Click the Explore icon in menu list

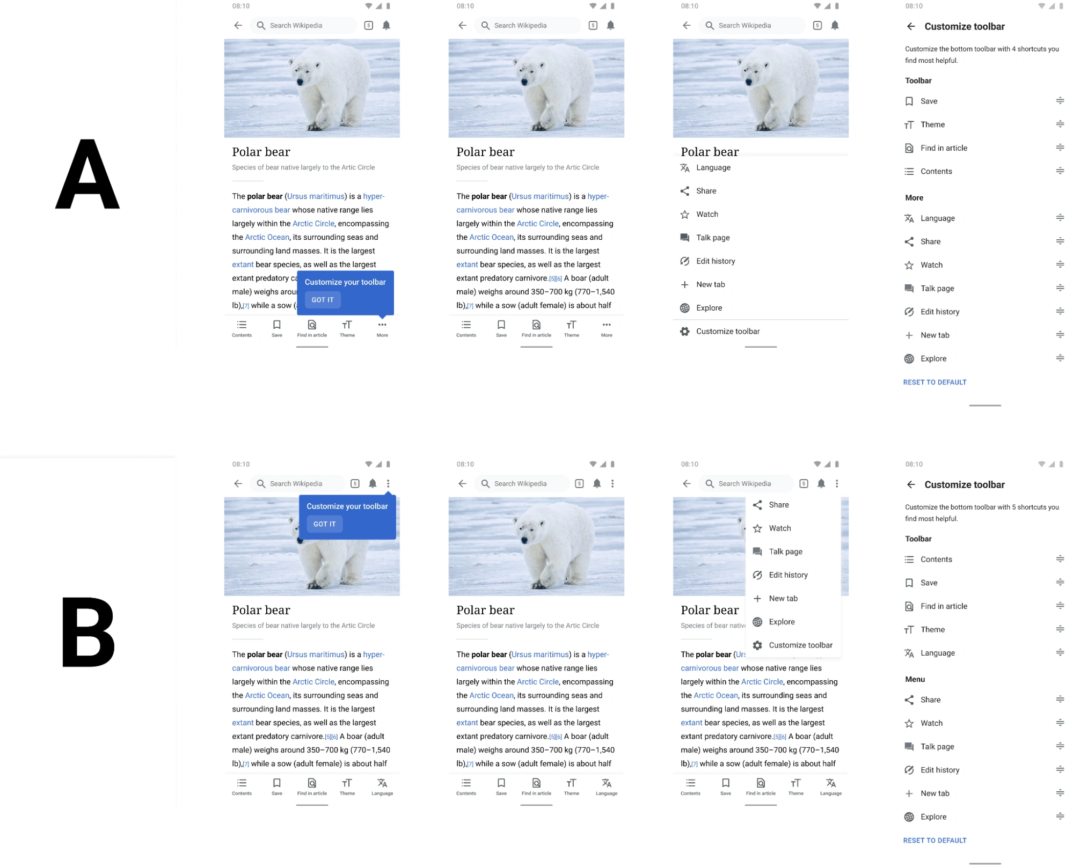click(x=757, y=621)
